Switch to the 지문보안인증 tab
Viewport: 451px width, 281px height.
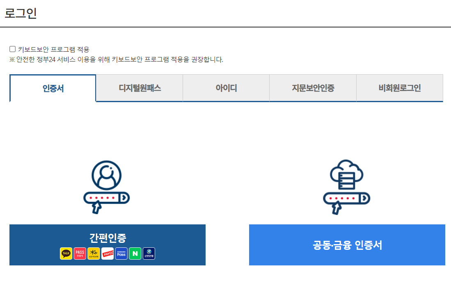tap(313, 88)
